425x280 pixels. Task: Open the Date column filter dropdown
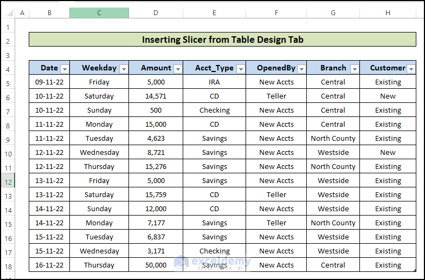(x=65, y=69)
